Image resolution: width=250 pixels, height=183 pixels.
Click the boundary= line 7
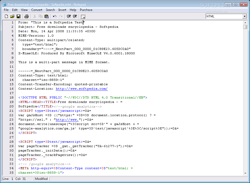[77, 49]
